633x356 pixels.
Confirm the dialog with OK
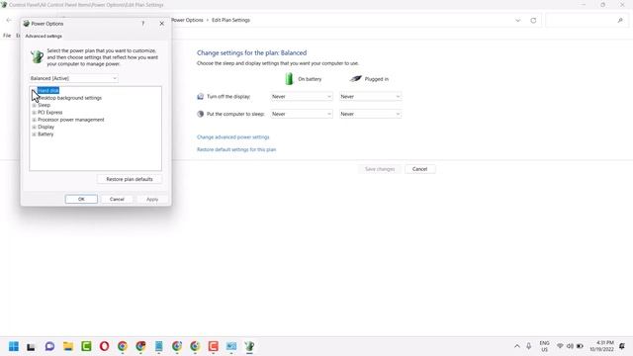click(x=81, y=199)
